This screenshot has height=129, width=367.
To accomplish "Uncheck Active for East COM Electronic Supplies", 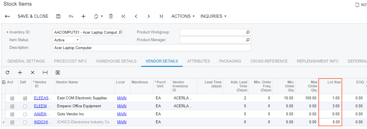I will click(12, 98).
